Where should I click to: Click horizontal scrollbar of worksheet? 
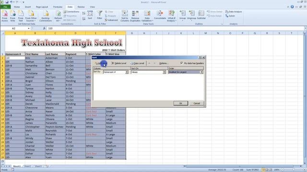[239, 166]
